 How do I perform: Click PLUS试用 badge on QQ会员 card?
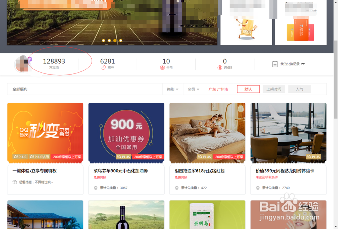(40, 157)
